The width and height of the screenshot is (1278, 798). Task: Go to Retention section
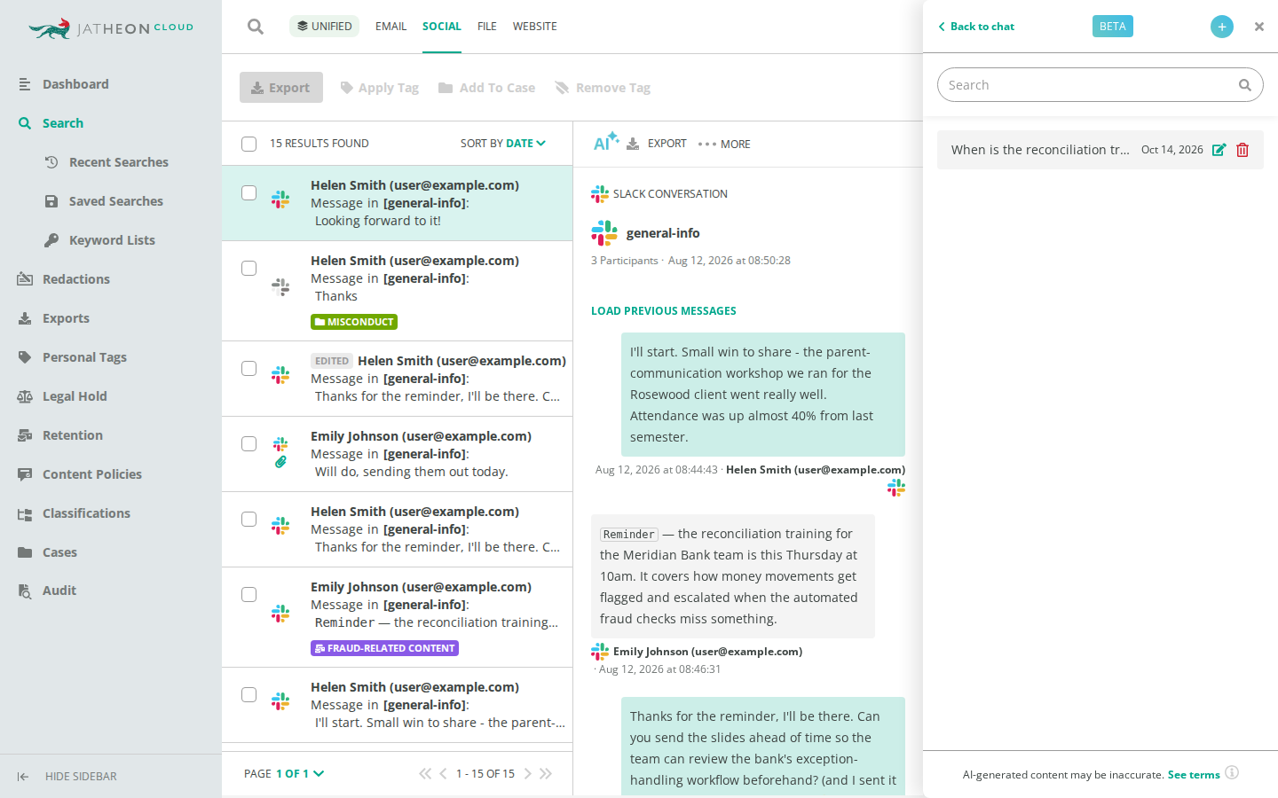click(73, 435)
